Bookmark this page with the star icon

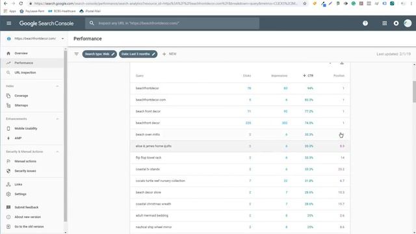coord(305,3)
